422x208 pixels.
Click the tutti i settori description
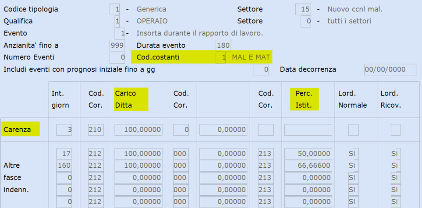point(349,21)
